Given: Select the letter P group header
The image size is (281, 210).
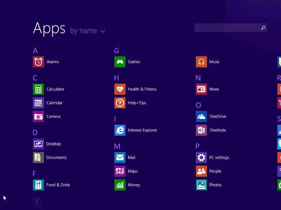Looking at the screenshot, I should pos(198,146).
